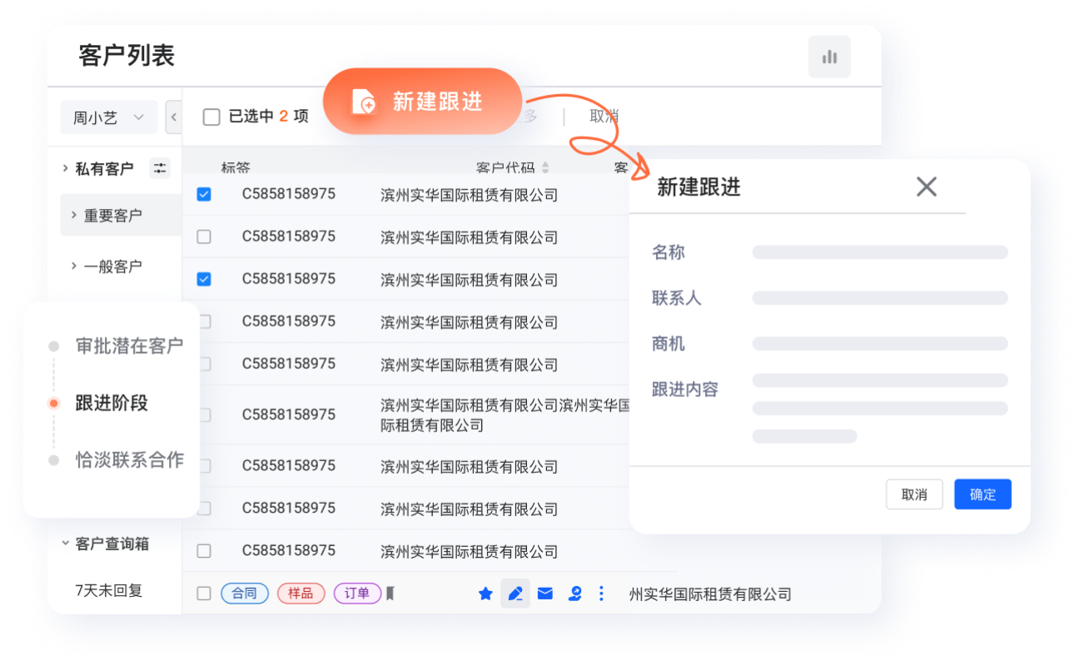This screenshot has width=1074, height=661.
Task: Uncheck the first checked customer row
Action: [x=204, y=194]
